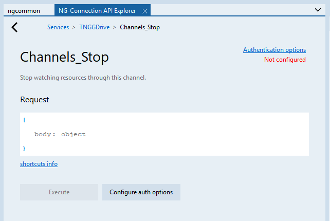
Task: Place the cursor on the 'object' value
Action: pyautogui.click(x=73, y=135)
